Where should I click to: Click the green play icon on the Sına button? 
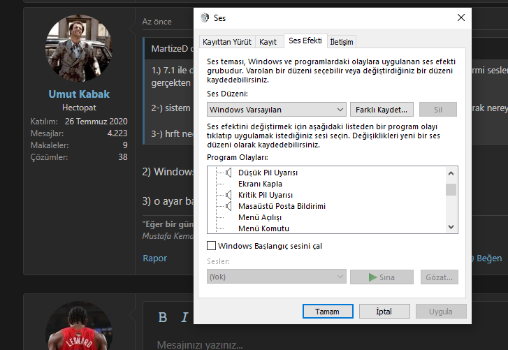tap(372, 277)
